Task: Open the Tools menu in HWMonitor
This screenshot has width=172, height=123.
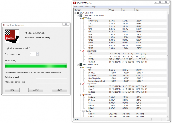Action: tap(87, 7)
